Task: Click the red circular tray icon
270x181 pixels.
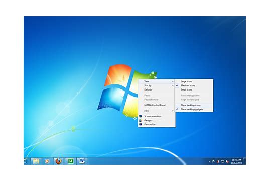Action: tap(227, 161)
